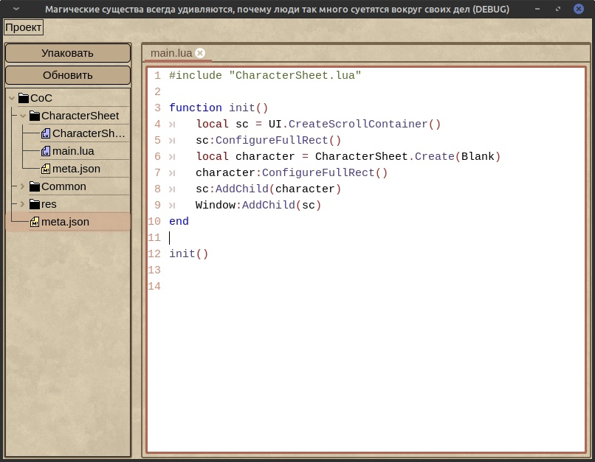The image size is (595, 462).
Task: Expand the res folder
Action: (23, 204)
